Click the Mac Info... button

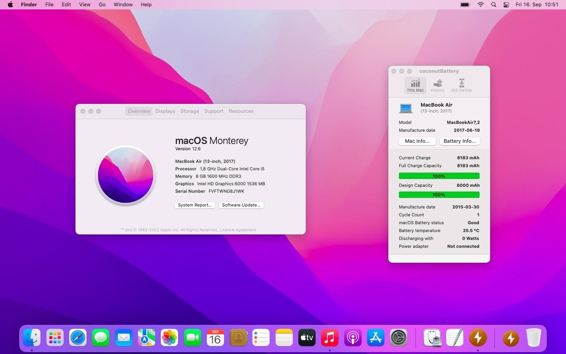(x=417, y=141)
